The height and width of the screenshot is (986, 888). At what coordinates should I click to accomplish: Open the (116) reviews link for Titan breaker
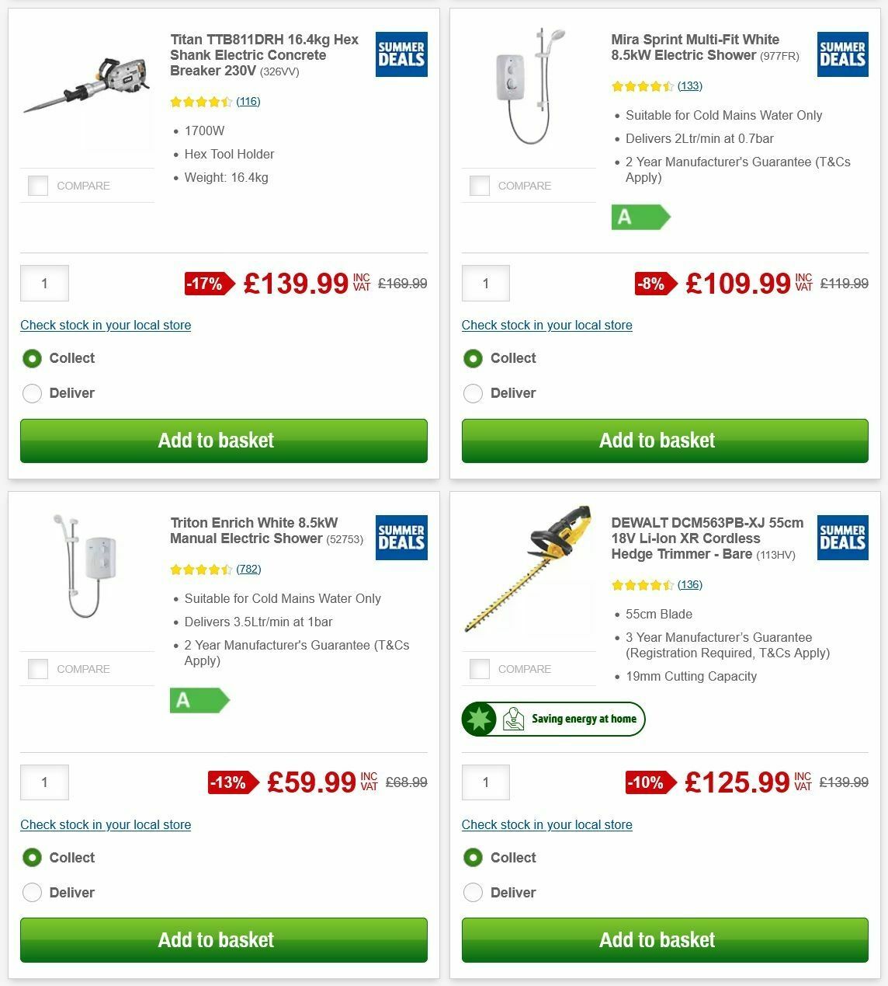[x=248, y=101]
